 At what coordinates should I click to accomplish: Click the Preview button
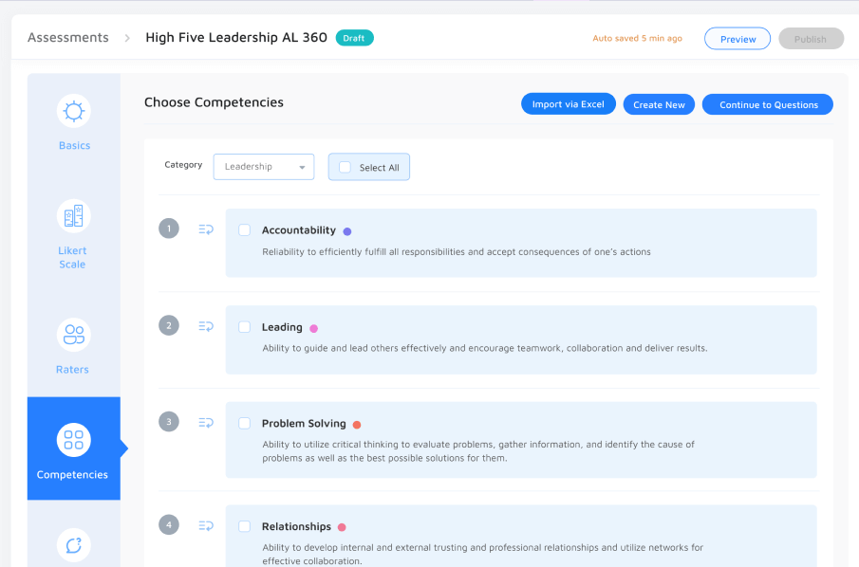(x=738, y=39)
